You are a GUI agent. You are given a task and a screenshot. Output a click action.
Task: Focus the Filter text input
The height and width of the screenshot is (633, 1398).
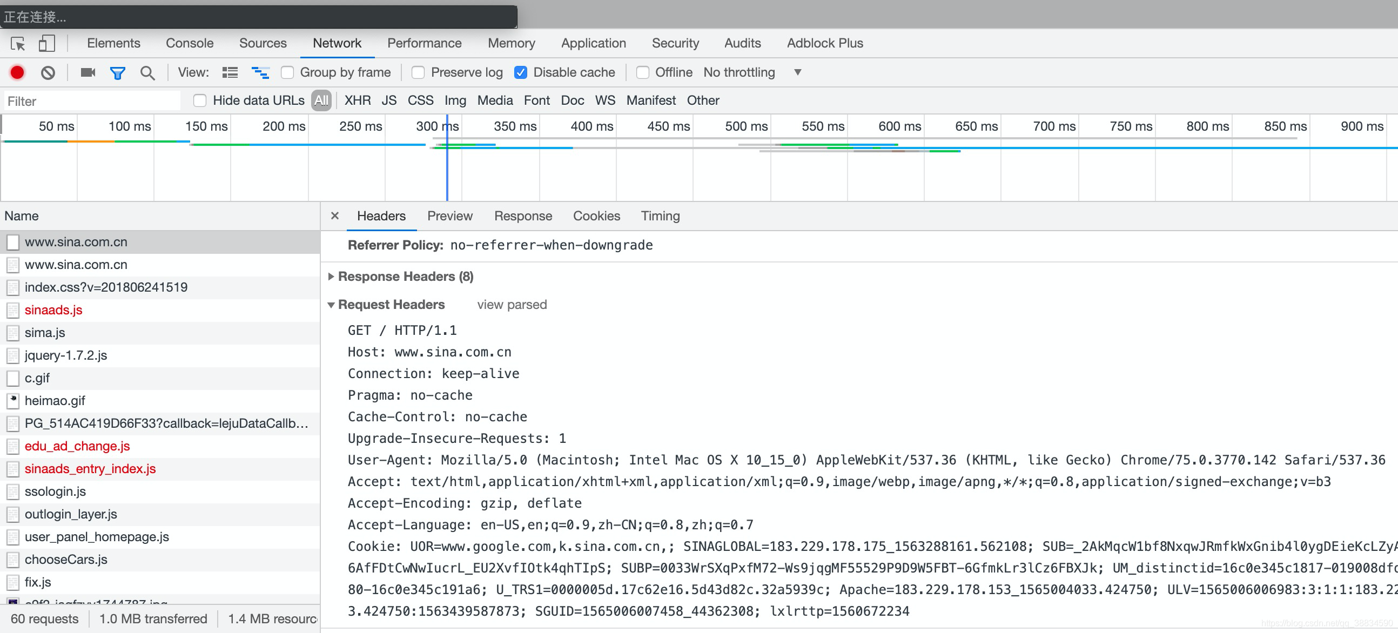click(x=92, y=101)
